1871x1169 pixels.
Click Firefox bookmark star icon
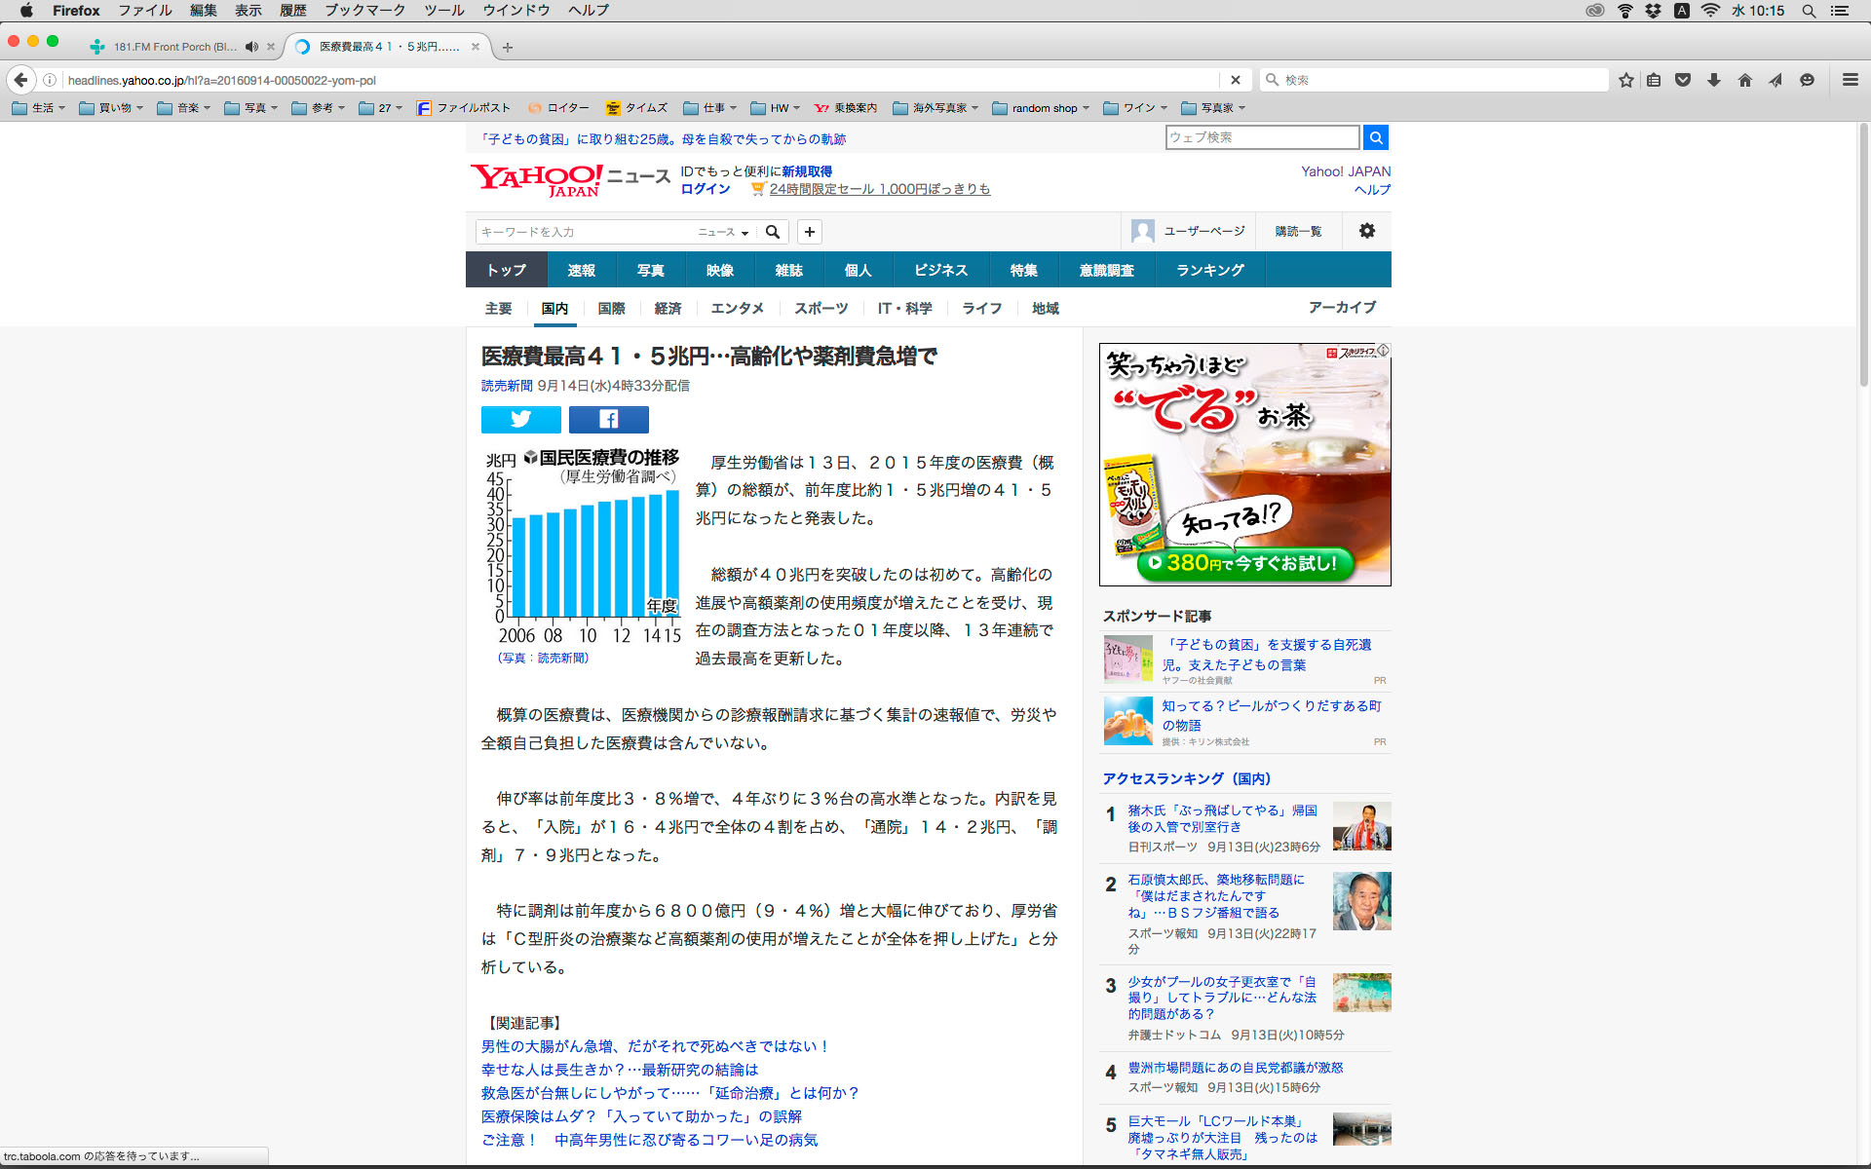(x=1625, y=80)
